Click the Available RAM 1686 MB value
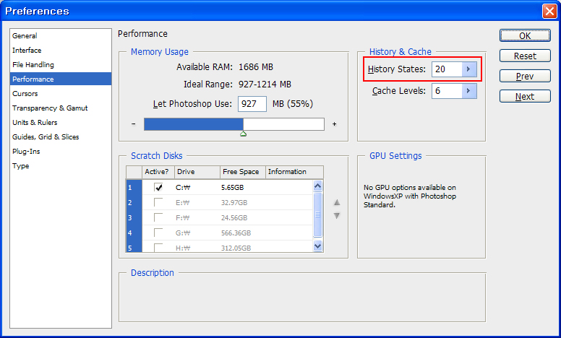The height and width of the screenshot is (338, 561). 256,67
